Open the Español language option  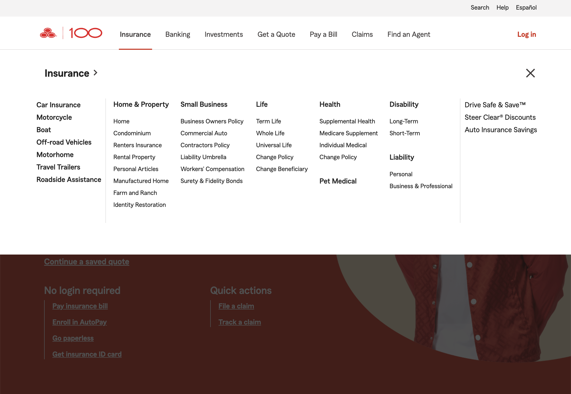pyautogui.click(x=526, y=8)
